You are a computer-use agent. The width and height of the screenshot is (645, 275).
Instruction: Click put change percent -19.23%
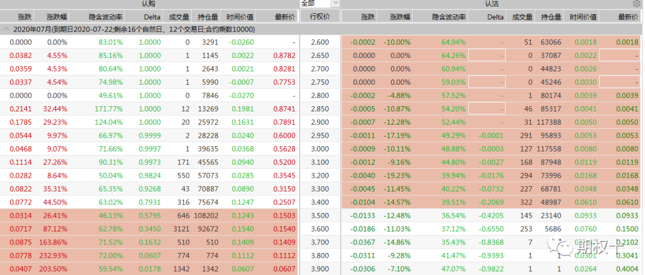[x=397, y=175]
